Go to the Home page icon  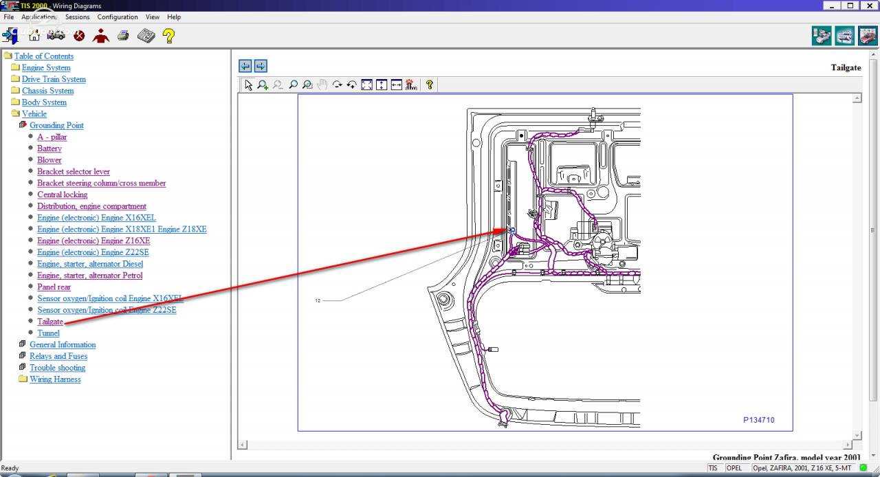[34, 35]
